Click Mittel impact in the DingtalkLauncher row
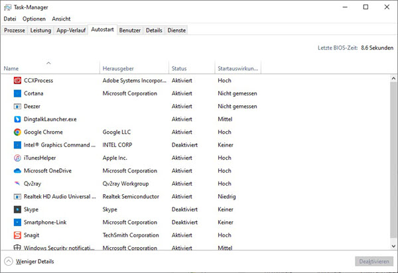 point(225,119)
